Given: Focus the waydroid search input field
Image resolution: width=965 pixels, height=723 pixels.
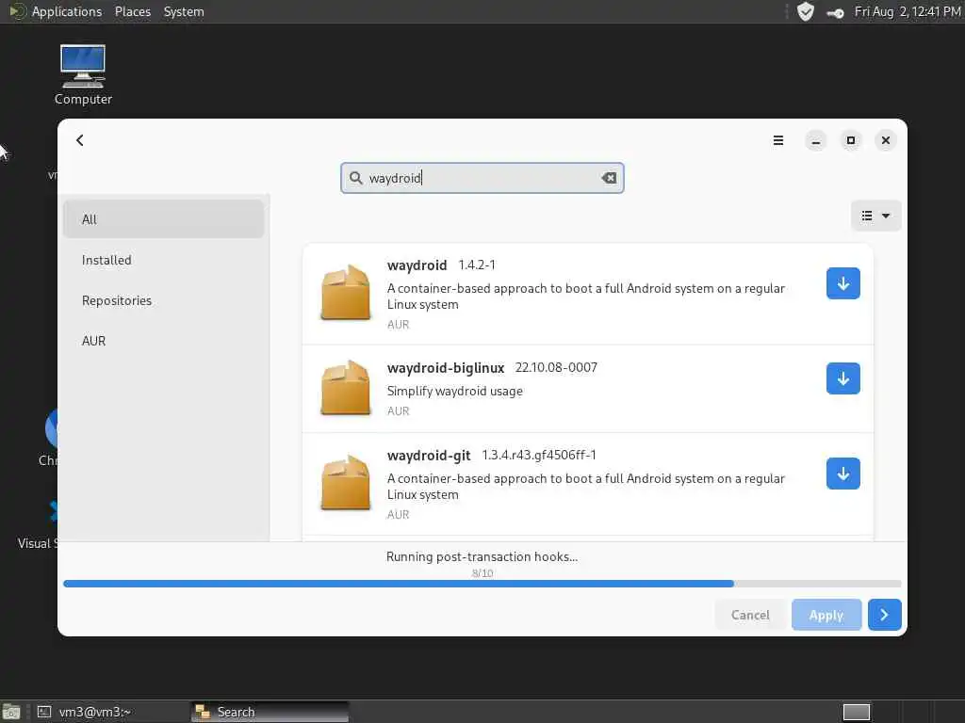Looking at the screenshot, I should click(482, 178).
